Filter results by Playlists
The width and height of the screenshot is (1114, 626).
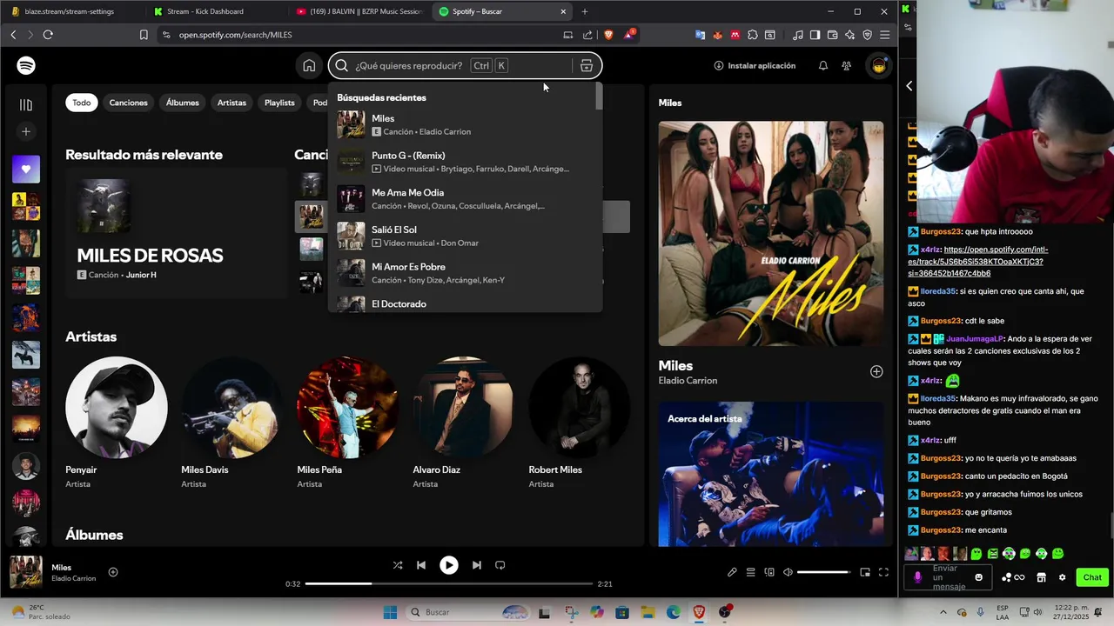point(279,103)
